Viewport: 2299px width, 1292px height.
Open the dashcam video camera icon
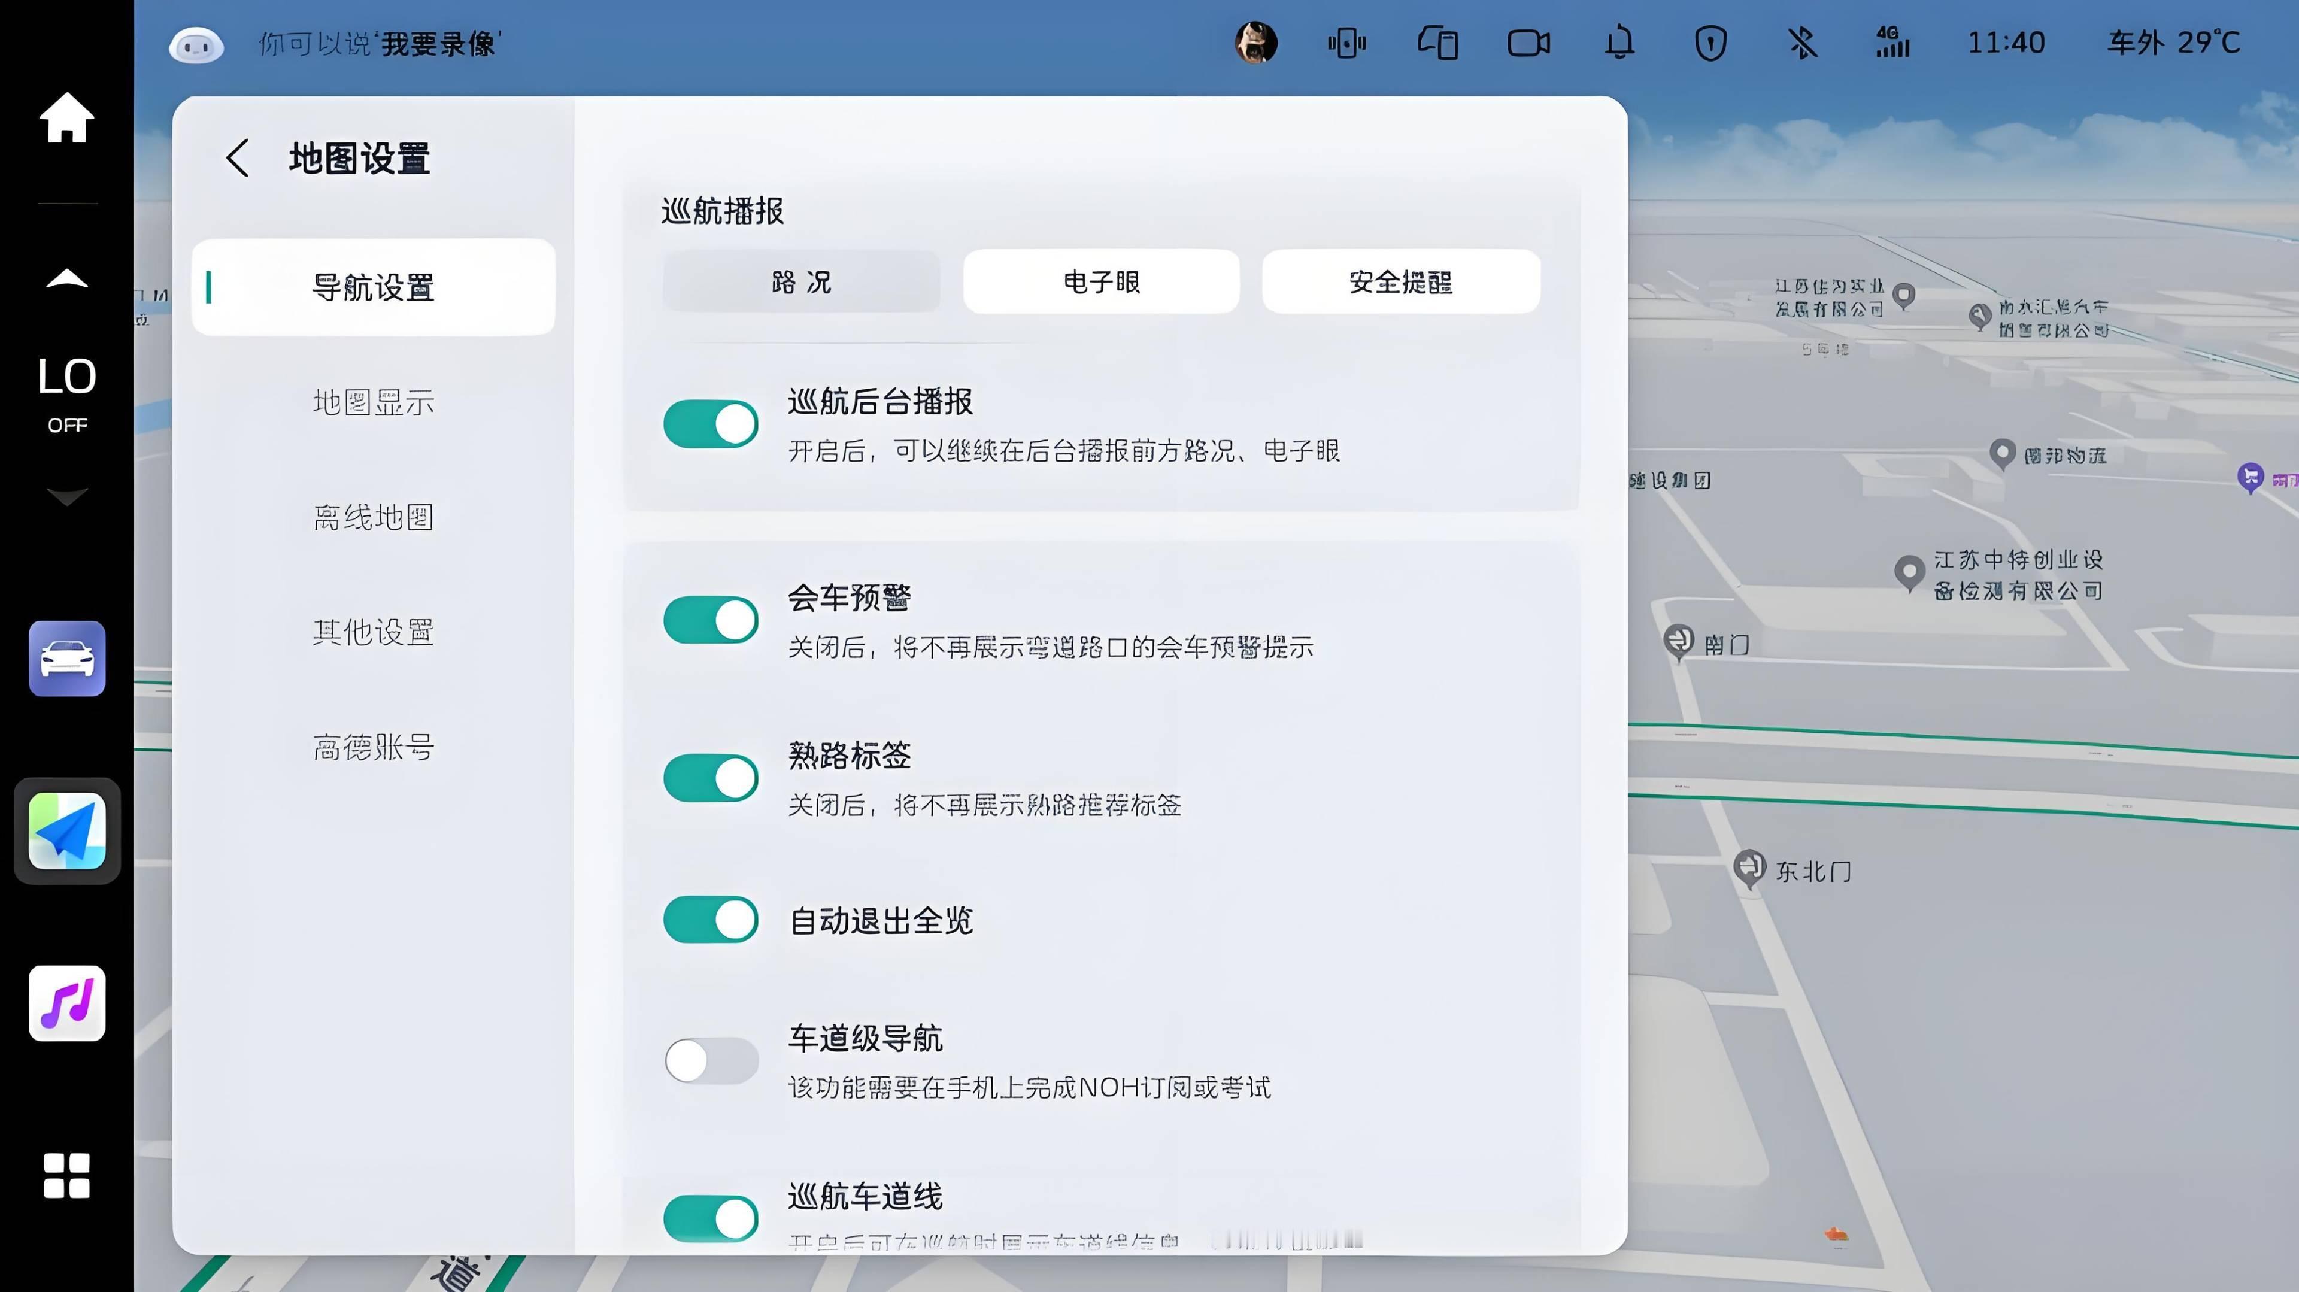click(1528, 43)
